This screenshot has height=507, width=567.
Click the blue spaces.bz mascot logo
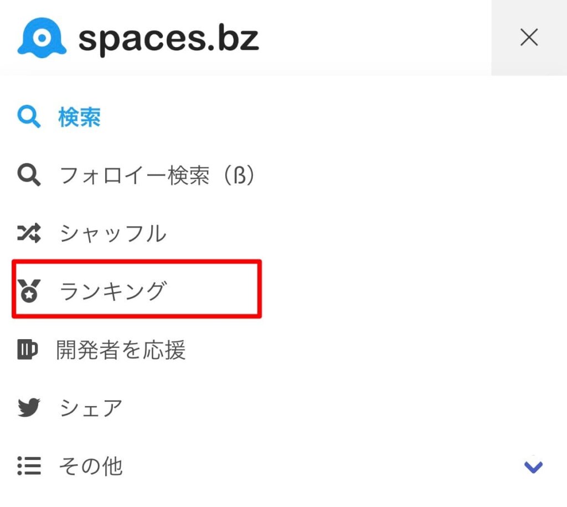[x=42, y=38]
